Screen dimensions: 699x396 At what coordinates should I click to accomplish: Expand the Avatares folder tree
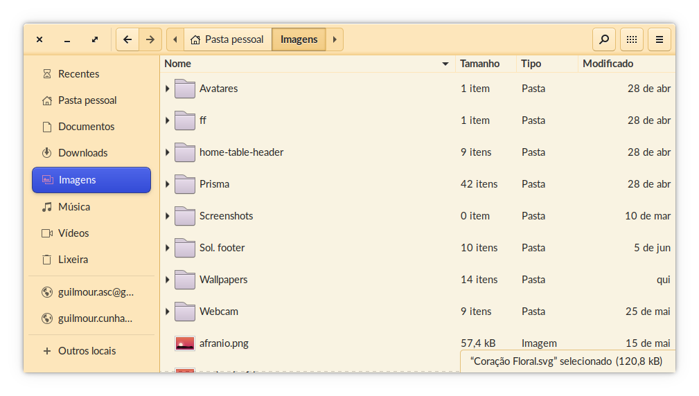[x=168, y=89]
